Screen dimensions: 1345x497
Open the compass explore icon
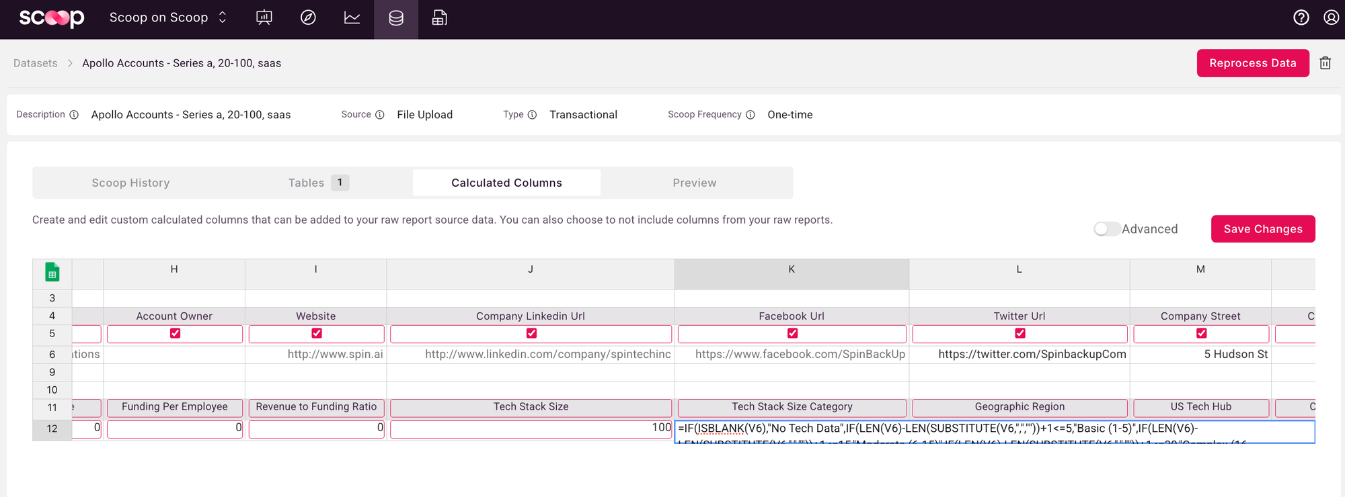point(308,18)
